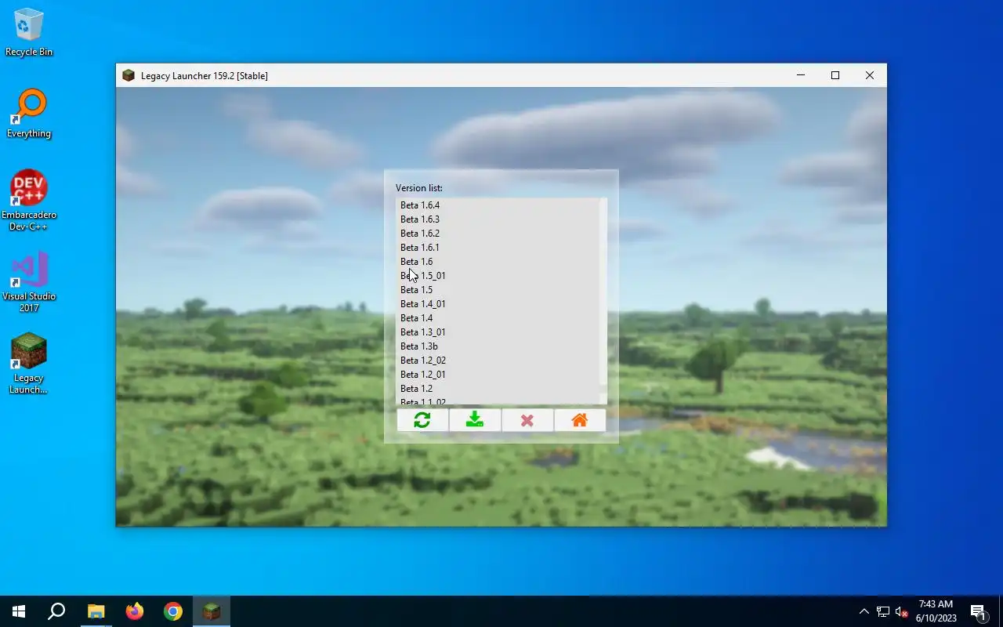Open the Recycle Bin desktop icon

tap(29, 33)
